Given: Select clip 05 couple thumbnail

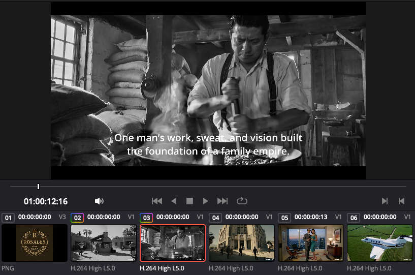Looking at the screenshot, I should 311,242.
